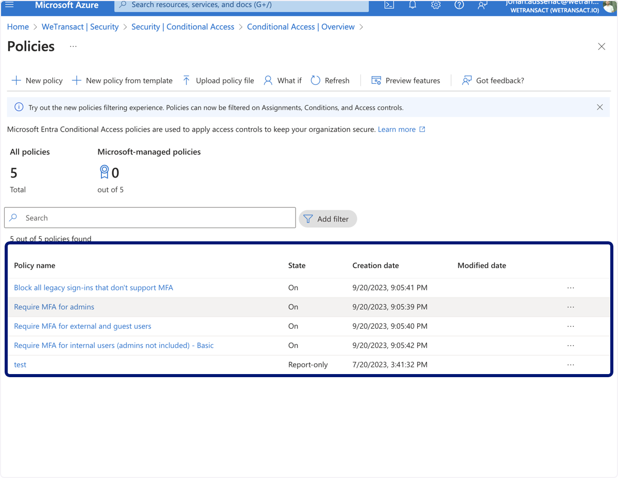This screenshot has height=478, width=618.
Task: Click the policies Search field
Action: point(150,218)
